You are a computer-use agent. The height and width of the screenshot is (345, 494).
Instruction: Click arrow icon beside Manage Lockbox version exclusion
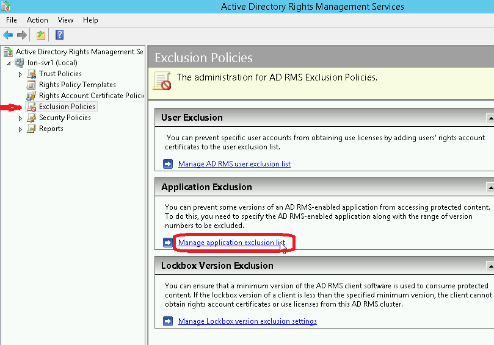[168, 321]
